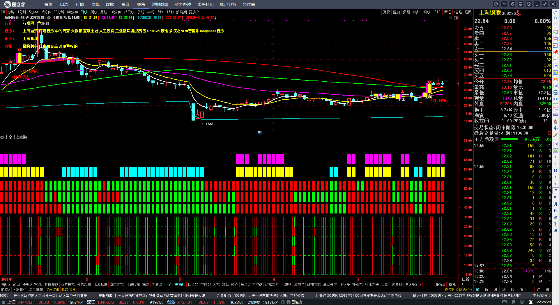Open the 账户分析 menu
The image size is (559, 305).
click(x=228, y=4)
